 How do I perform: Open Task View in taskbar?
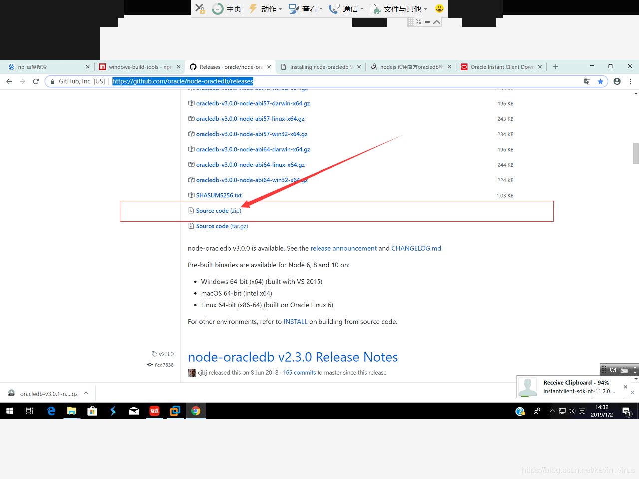point(30,411)
